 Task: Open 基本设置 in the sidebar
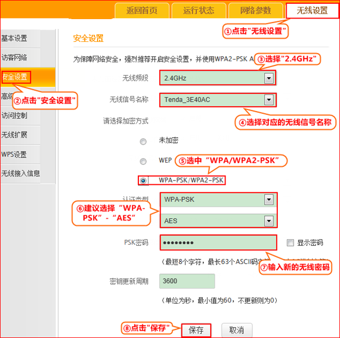[x=15, y=38]
